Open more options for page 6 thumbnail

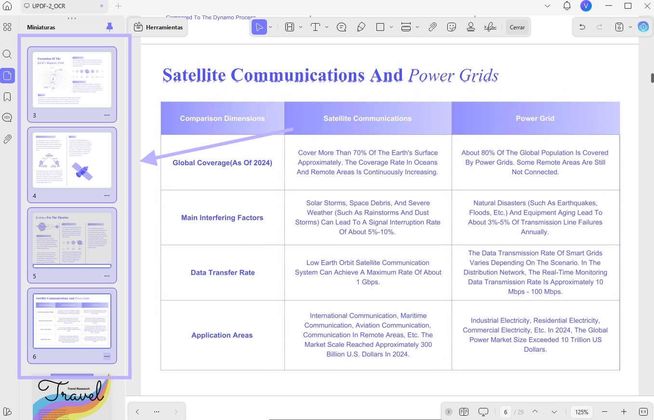pyautogui.click(x=107, y=357)
